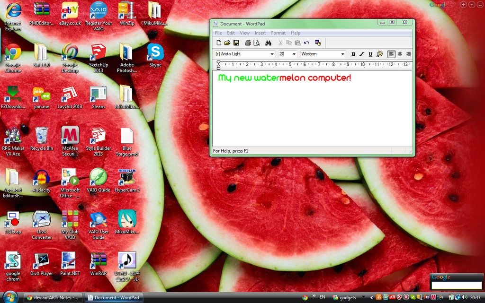This screenshot has height=303, width=485.
Task: Open the Format menu
Action: 278,33
